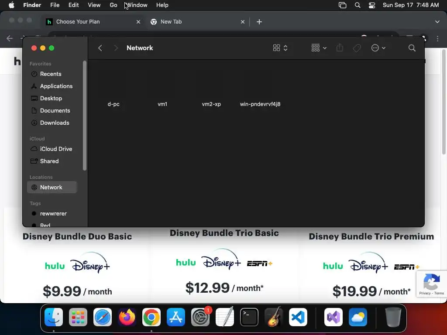Open Chrome tab search dropdown

click(437, 22)
